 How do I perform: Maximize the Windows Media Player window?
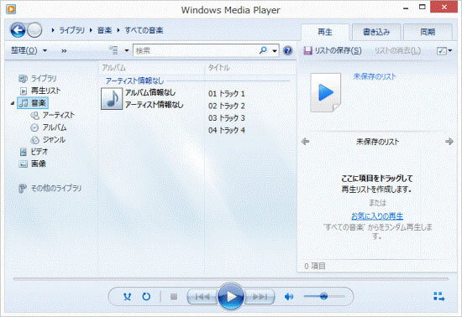pos(423,7)
